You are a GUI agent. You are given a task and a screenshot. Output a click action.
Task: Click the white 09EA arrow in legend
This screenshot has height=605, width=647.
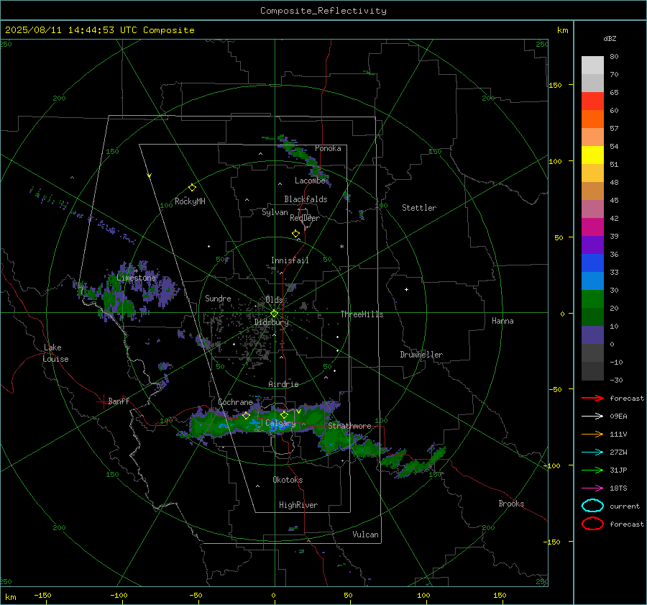tap(592, 417)
